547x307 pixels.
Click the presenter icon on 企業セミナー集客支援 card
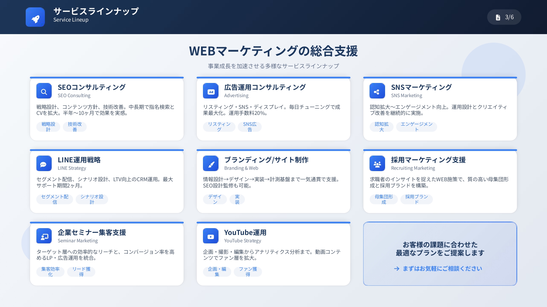44,236
